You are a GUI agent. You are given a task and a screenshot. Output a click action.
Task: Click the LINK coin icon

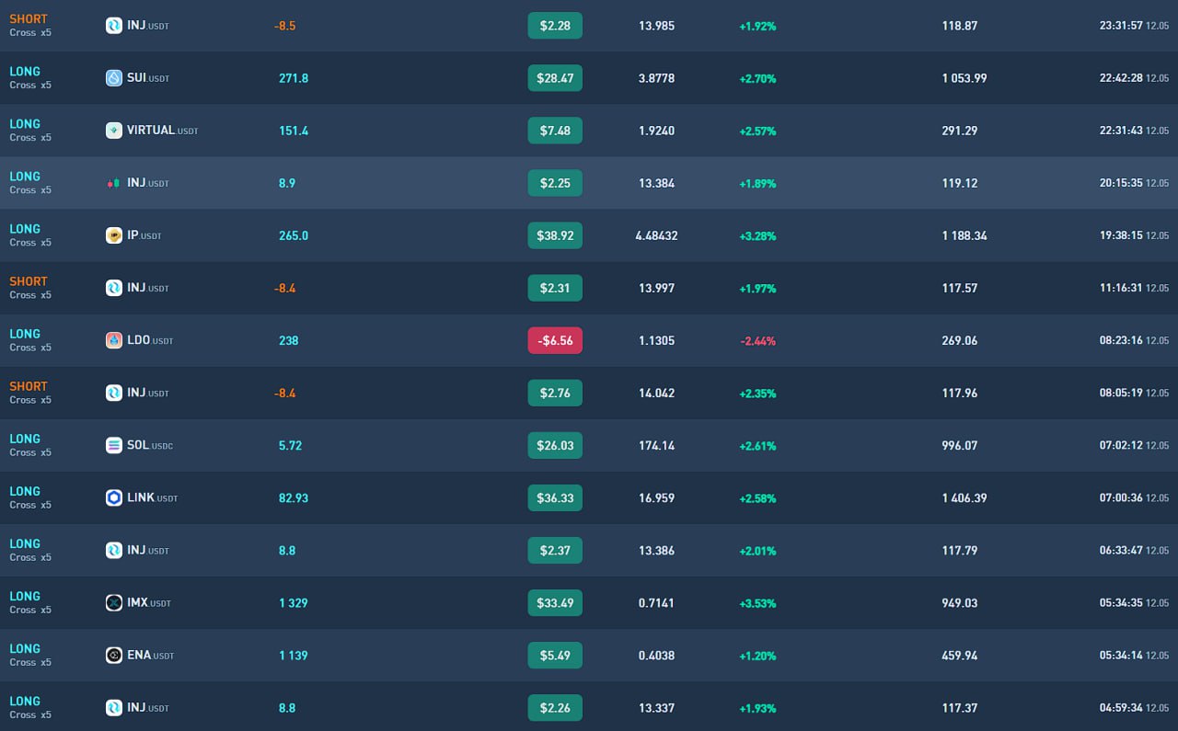click(x=114, y=497)
